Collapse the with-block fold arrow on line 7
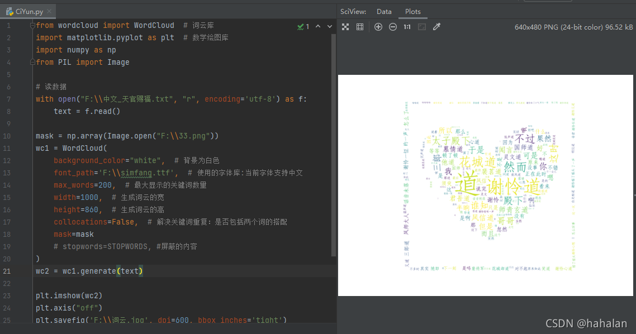 click(31, 99)
